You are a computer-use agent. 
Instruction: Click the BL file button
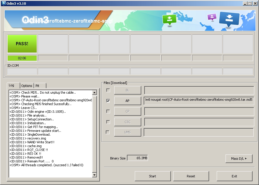coord(127,90)
